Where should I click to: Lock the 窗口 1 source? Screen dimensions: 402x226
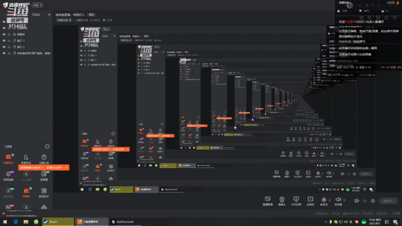(x=9, y=41)
